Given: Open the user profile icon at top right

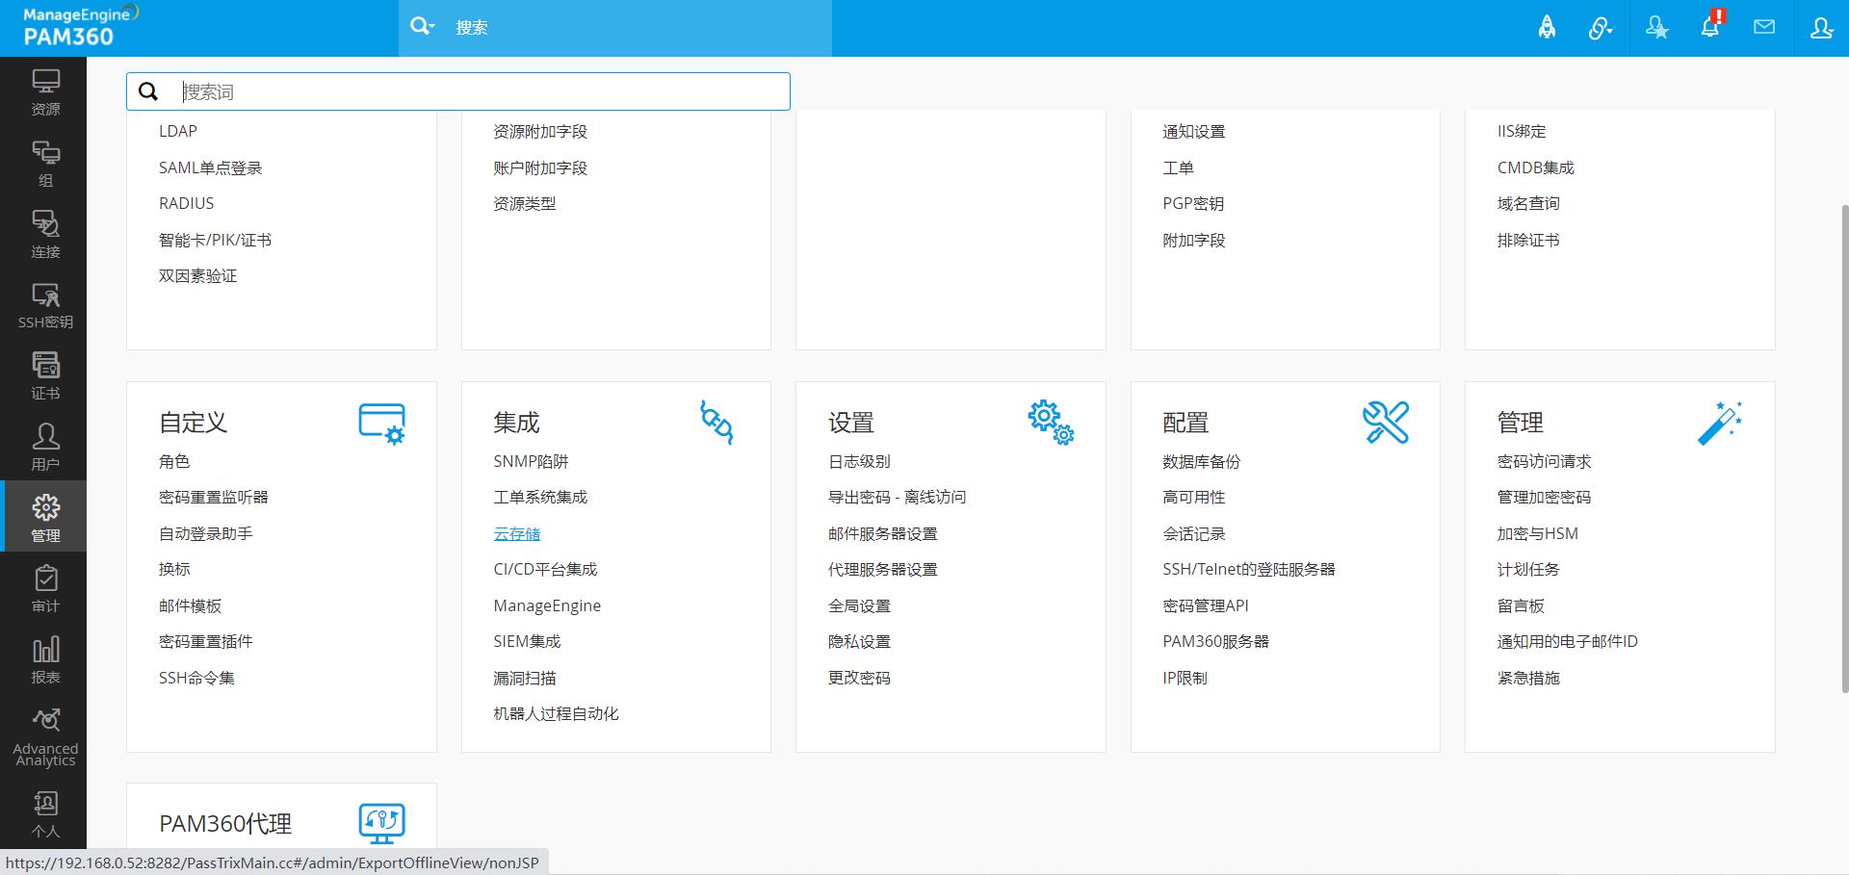Looking at the screenshot, I should (x=1821, y=27).
